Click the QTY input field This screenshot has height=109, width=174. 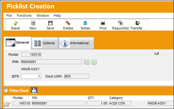pyautogui.click(x=31, y=76)
